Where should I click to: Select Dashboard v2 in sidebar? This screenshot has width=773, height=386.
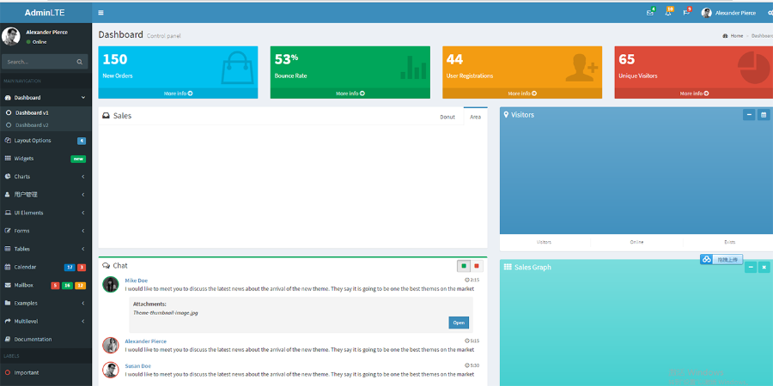click(x=31, y=125)
